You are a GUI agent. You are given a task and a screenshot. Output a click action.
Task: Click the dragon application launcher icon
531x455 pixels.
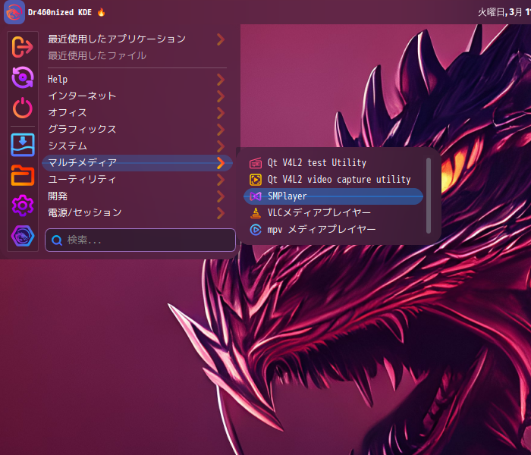point(14,13)
